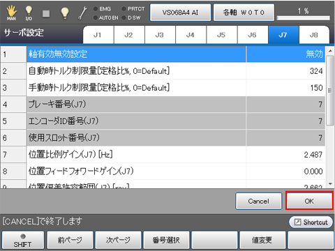Switch to the J8 tab

[314, 35]
